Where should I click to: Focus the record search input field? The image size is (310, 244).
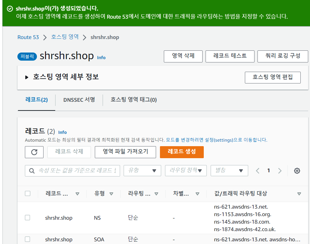click(x=72, y=171)
